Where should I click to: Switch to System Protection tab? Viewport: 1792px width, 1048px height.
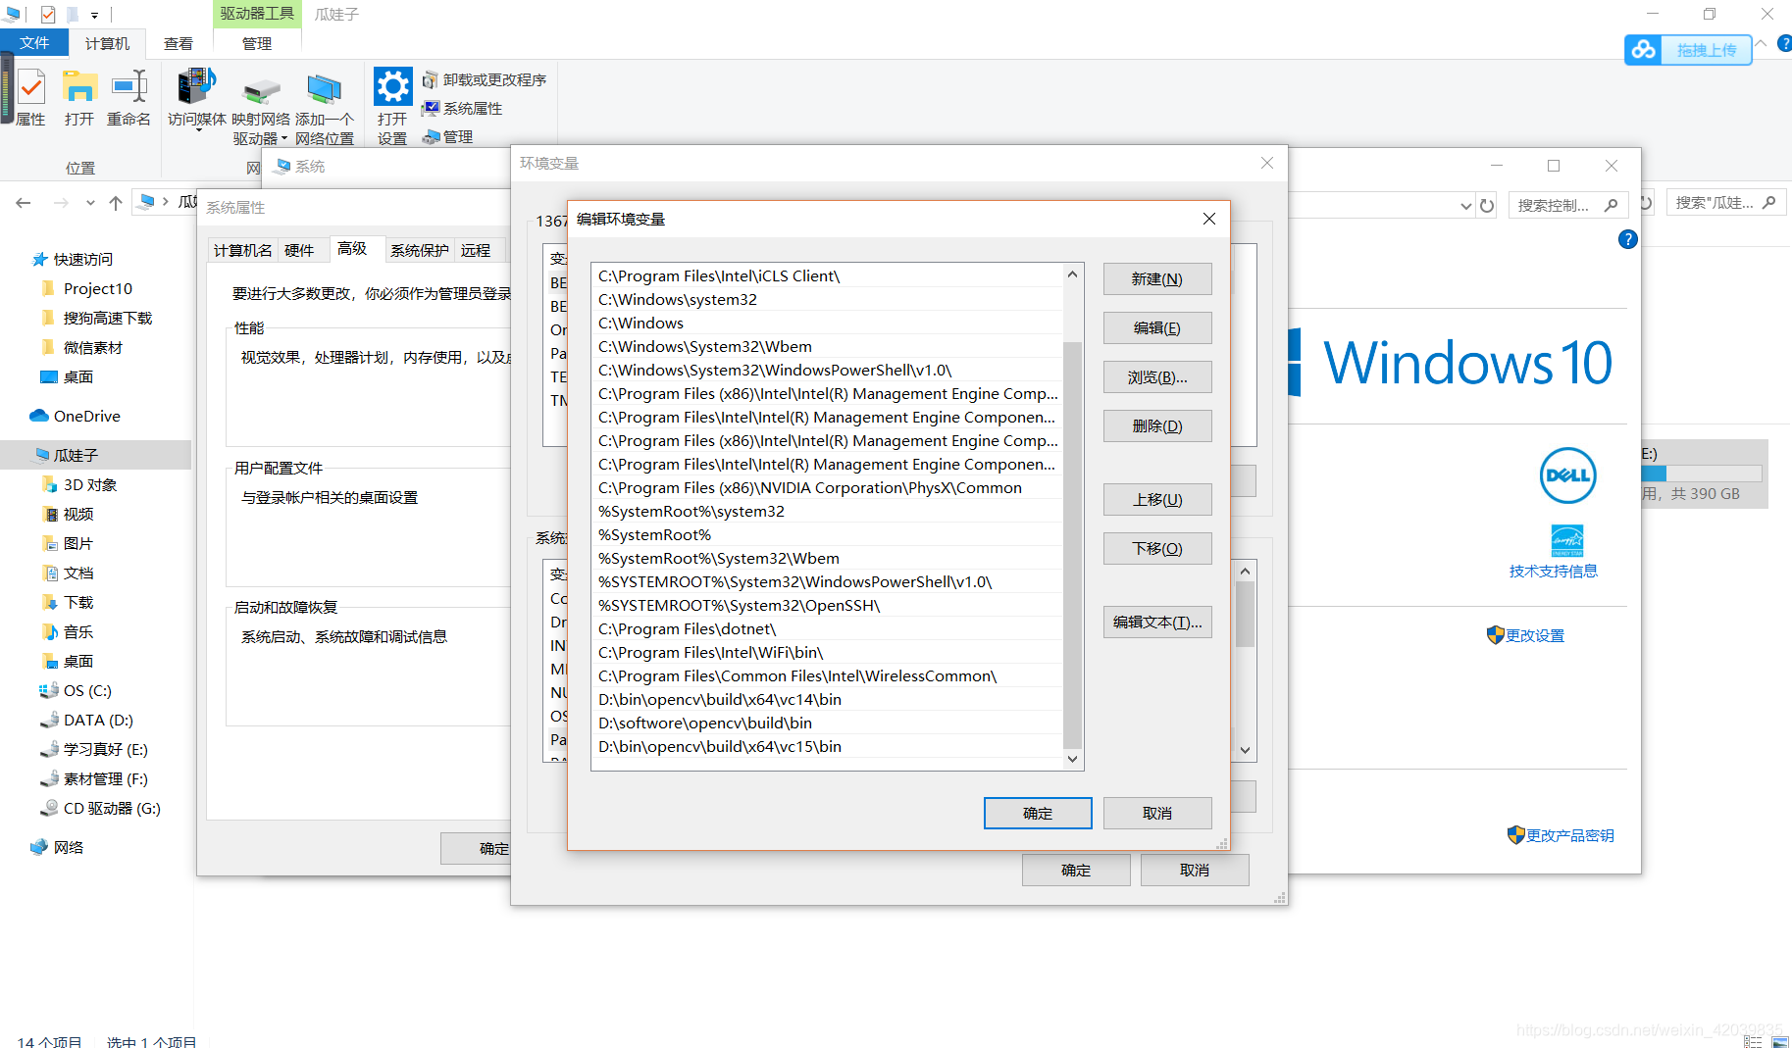(419, 250)
